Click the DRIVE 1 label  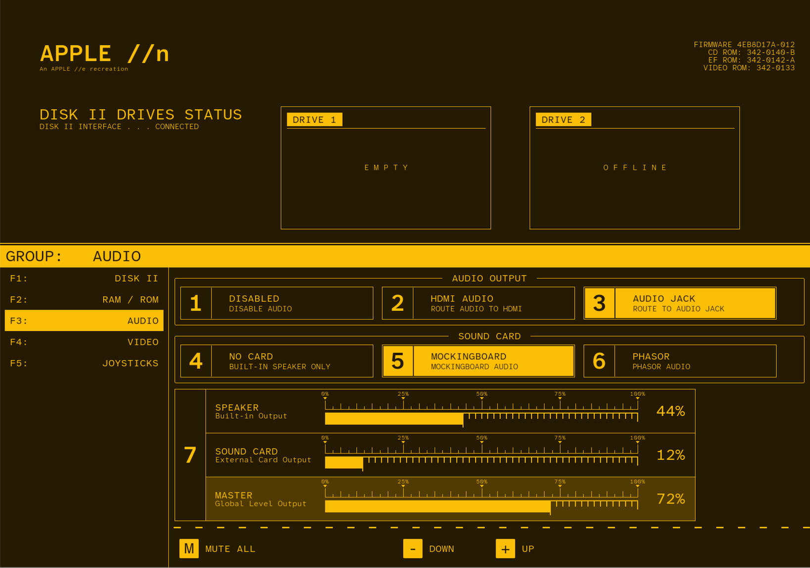[315, 120]
